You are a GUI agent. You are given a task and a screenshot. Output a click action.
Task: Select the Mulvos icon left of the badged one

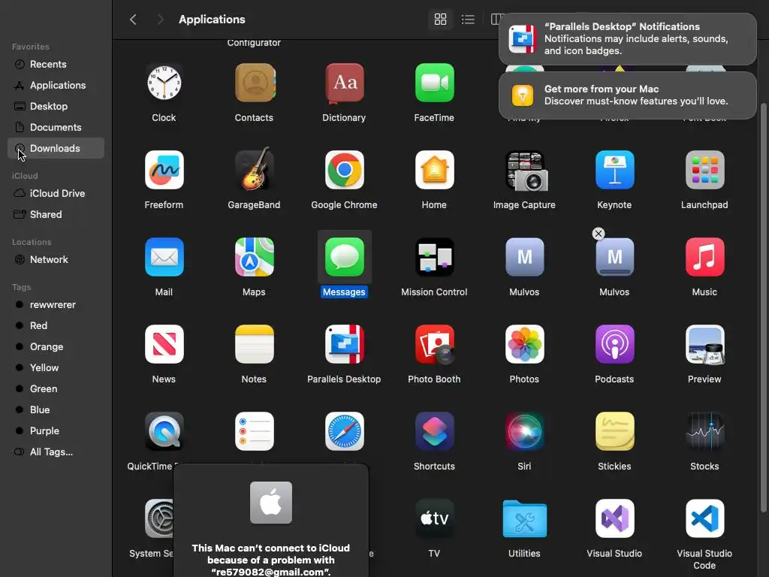(524, 257)
